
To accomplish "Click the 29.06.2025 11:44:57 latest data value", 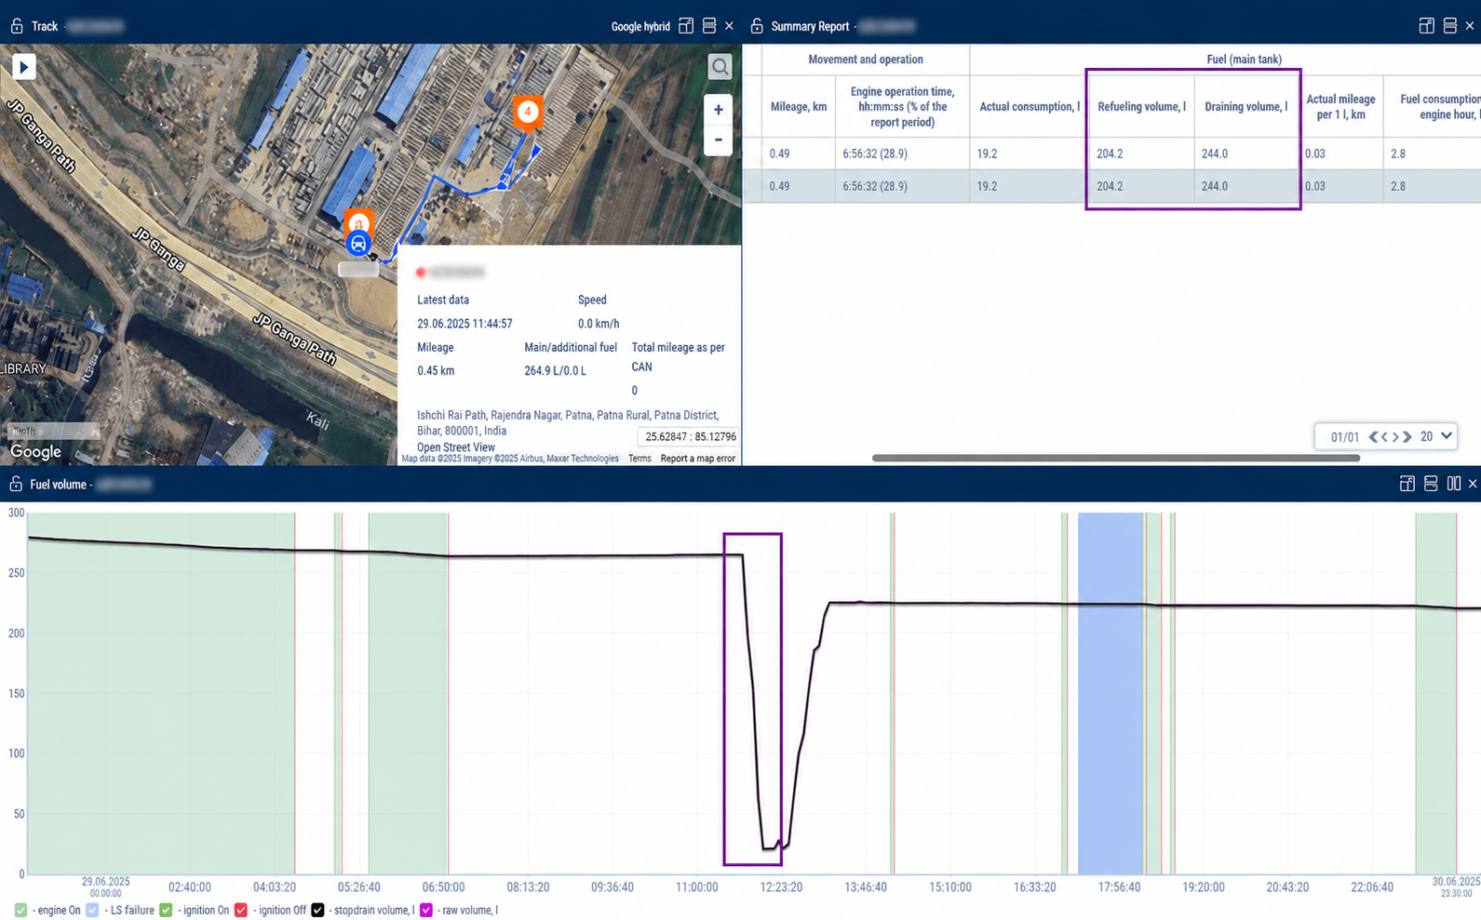I will [x=464, y=324].
